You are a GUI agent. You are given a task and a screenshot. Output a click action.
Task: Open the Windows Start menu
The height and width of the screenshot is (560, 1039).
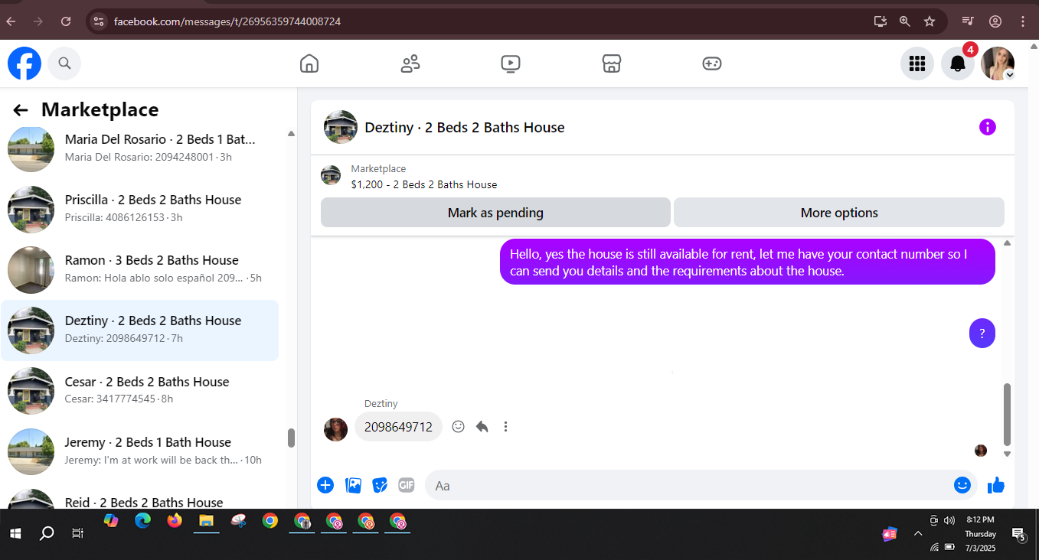[15, 533]
